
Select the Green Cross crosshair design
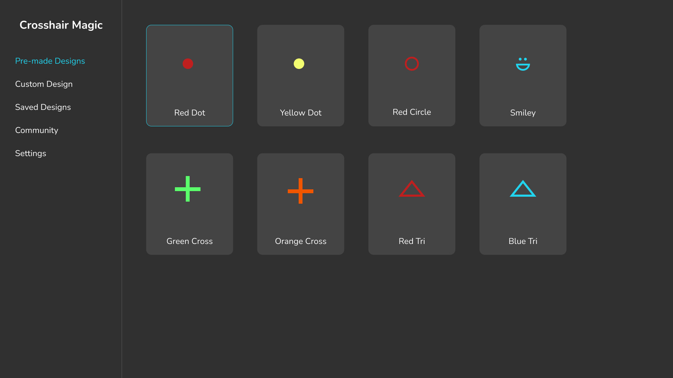(189, 204)
